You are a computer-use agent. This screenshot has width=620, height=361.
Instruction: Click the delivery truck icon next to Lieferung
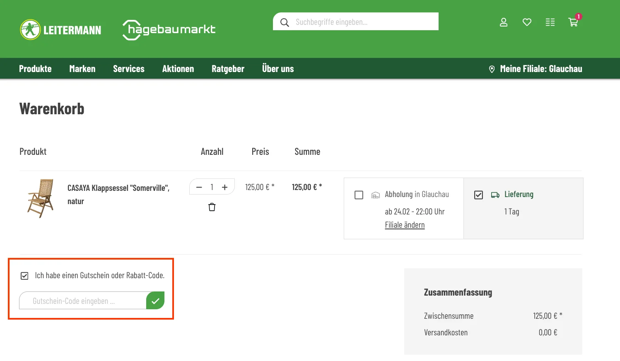pos(495,195)
